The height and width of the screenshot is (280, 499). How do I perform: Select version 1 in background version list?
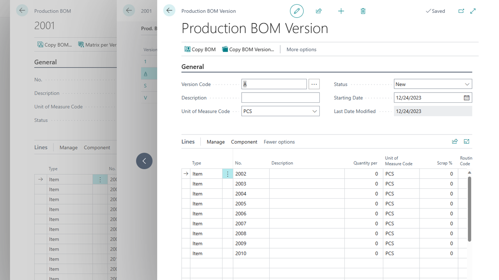145,61
